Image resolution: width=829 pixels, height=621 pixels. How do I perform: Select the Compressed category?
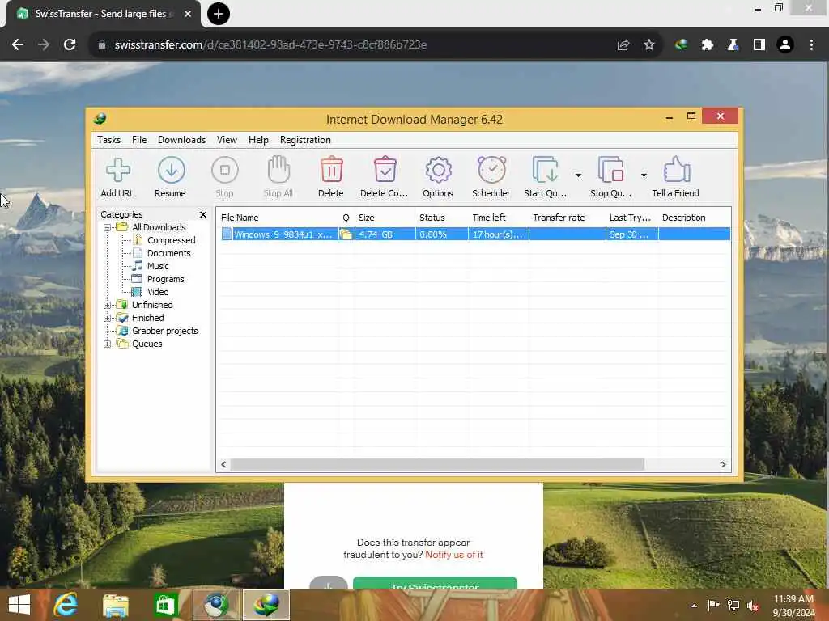pos(171,240)
